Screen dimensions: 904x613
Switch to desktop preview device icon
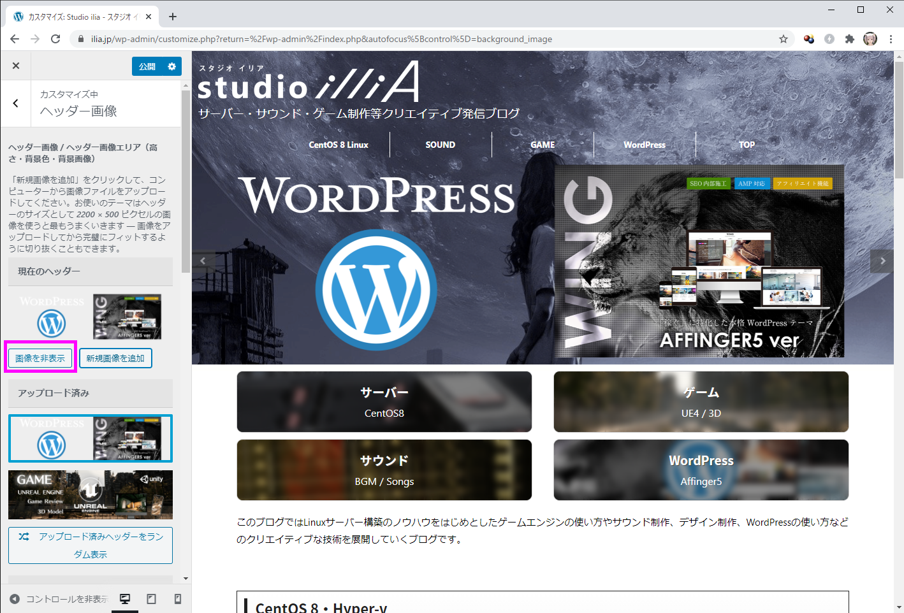click(125, 599)
